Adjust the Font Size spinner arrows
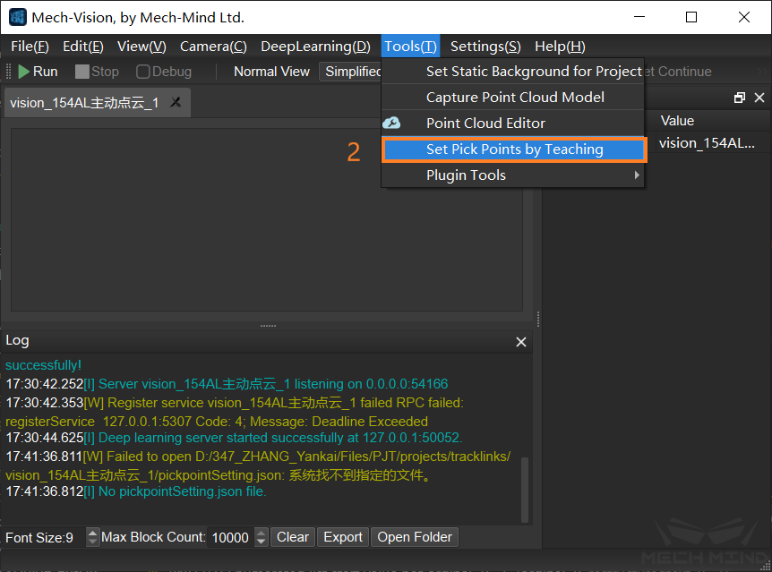 [x=93, y=537]
